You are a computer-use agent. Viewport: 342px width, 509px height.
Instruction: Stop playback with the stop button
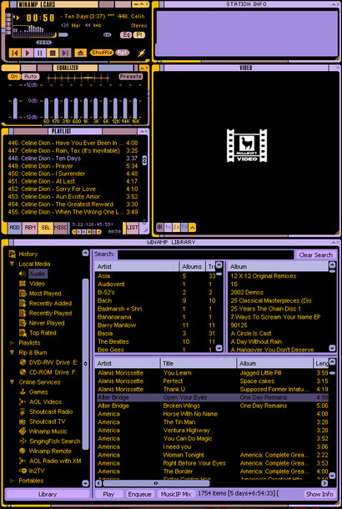[53, 53]
